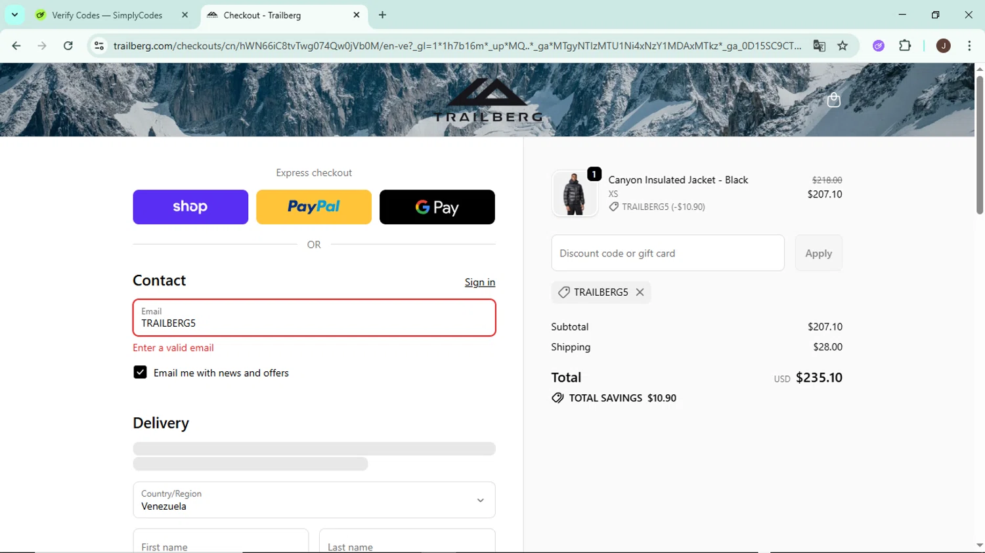
Task: Click the Apply discount button
Action: point(818,253)
